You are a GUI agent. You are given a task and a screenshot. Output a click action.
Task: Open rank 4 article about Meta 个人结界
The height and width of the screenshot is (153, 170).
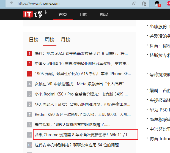(x=82, y=84)
